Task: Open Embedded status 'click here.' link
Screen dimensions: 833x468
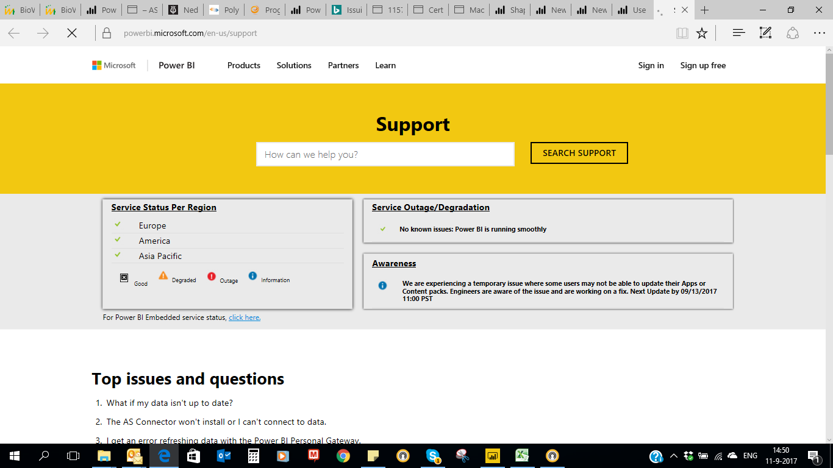Action: [245, 317]
